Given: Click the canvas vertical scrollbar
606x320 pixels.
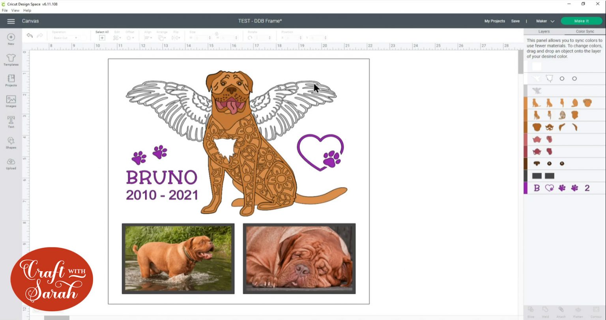Looking at the screenshot, I should pyautogui.click(x=520, y=62).
